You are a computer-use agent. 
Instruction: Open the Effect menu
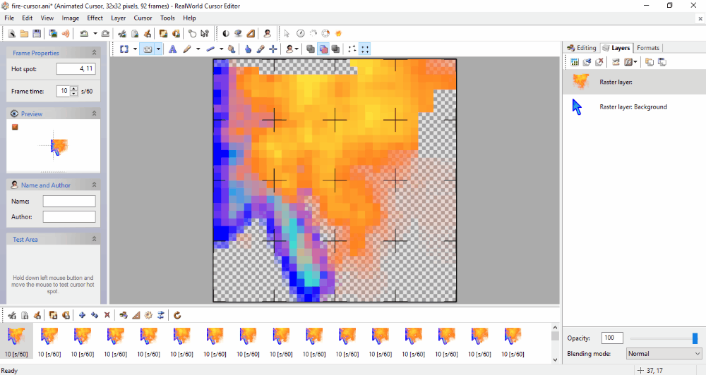[95, 18]
